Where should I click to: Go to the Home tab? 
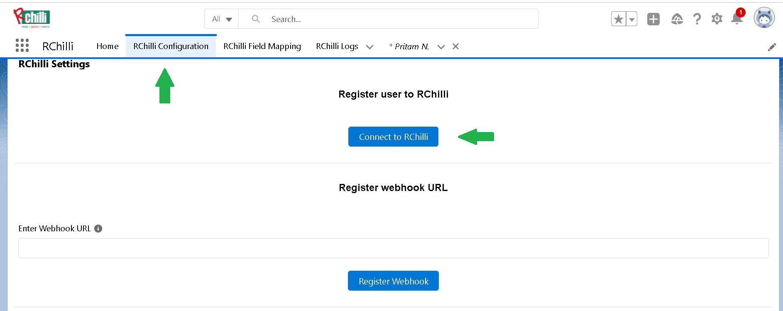click(108, 46)
